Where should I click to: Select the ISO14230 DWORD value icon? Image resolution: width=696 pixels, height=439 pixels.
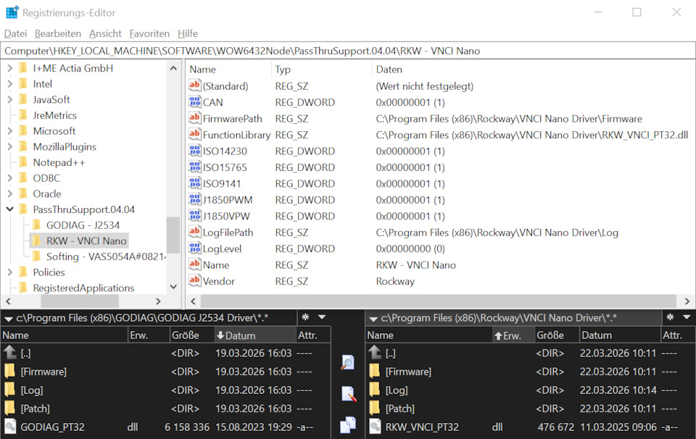[x=194, y=151]
